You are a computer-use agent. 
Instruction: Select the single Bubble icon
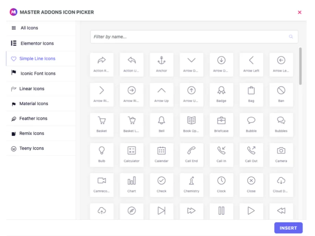point(251,125)
